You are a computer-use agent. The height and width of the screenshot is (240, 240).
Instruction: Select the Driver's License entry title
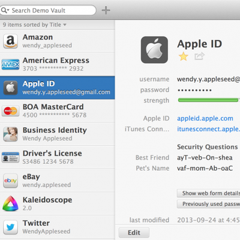52,154
